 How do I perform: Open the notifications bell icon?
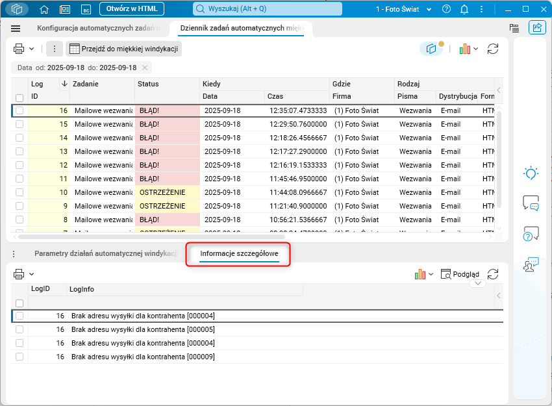[464, 9]
